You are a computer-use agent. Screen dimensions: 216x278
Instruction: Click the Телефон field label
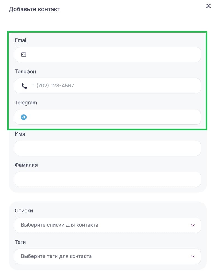25,71
